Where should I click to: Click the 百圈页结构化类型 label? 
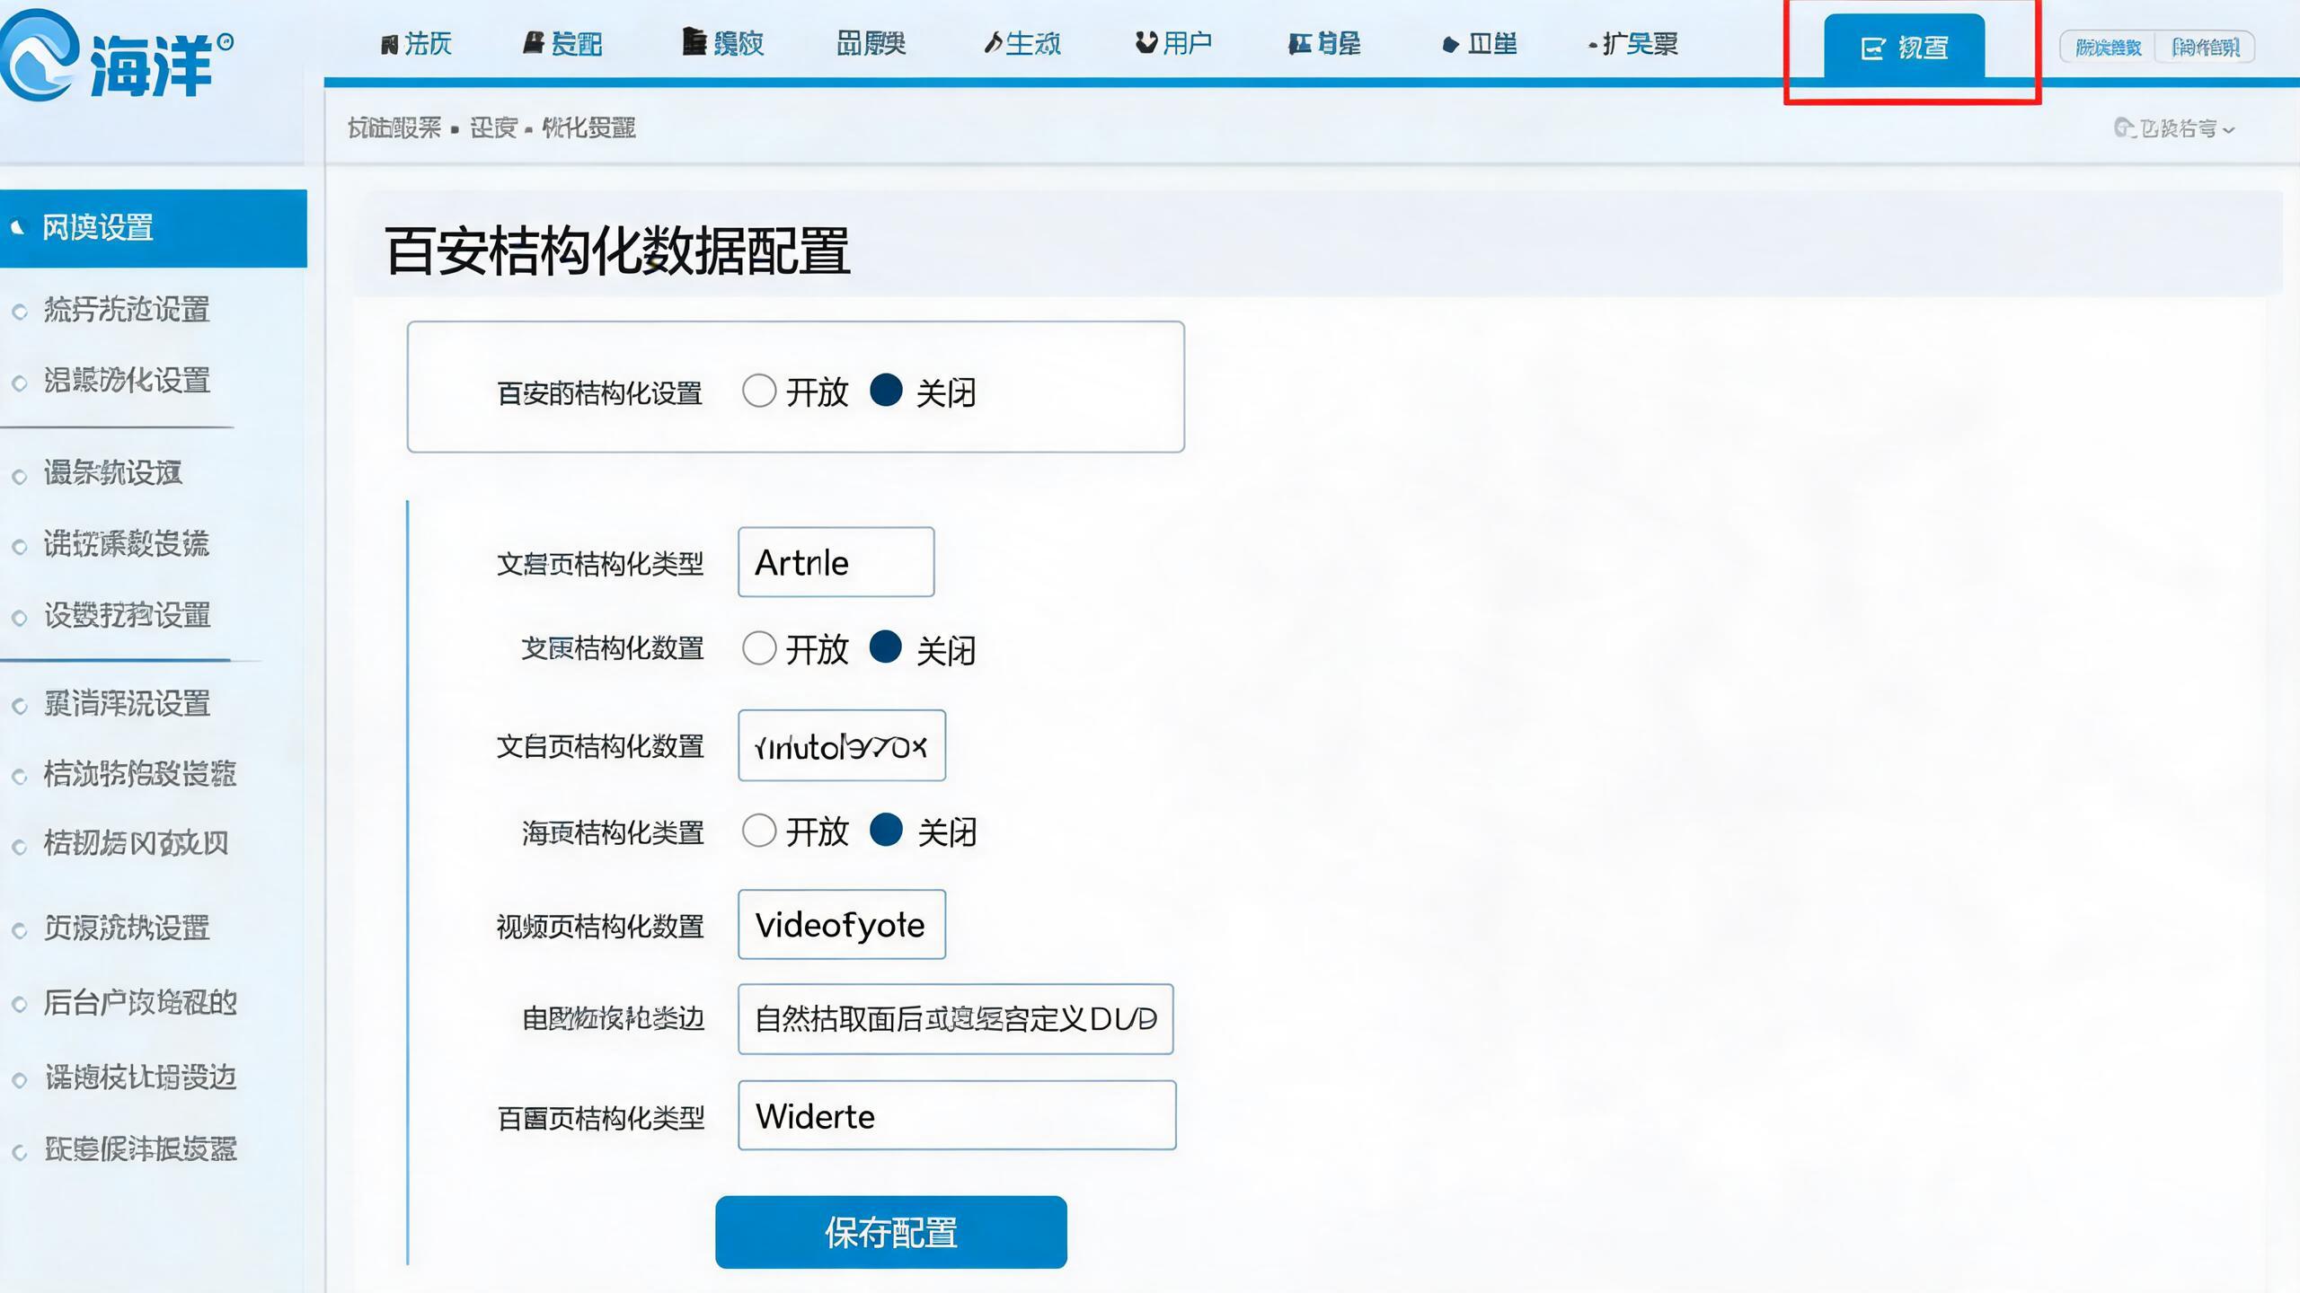(x=600, y=1118)
